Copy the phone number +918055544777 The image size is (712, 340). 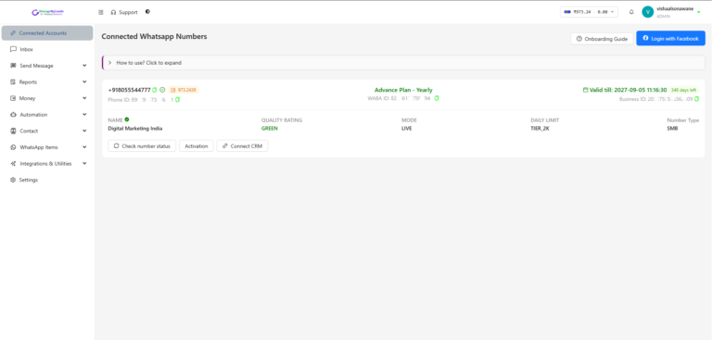[x=155, y=90]
